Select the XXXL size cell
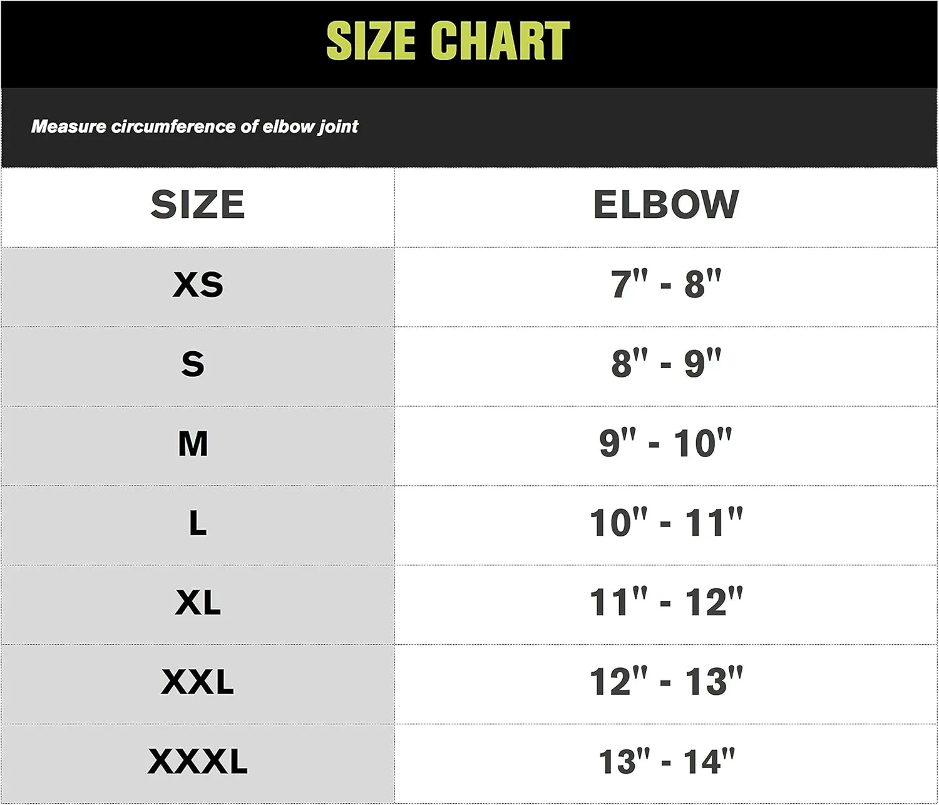The width and height of the screenshot is (939, 805). (x=198, y=764)
